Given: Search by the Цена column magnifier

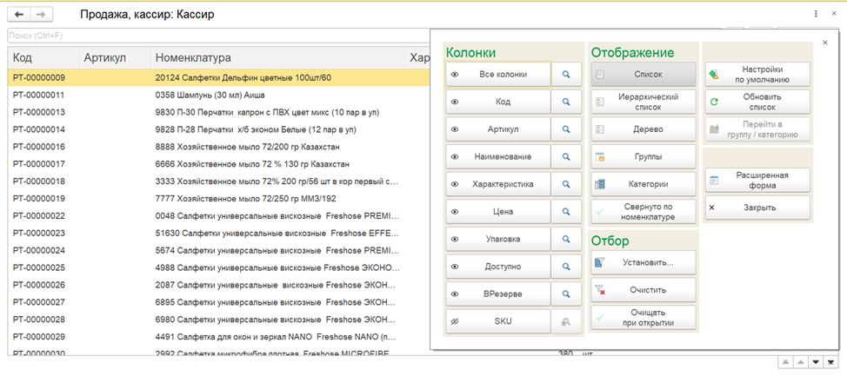Looking at the screenshot, I should point(566,212).
